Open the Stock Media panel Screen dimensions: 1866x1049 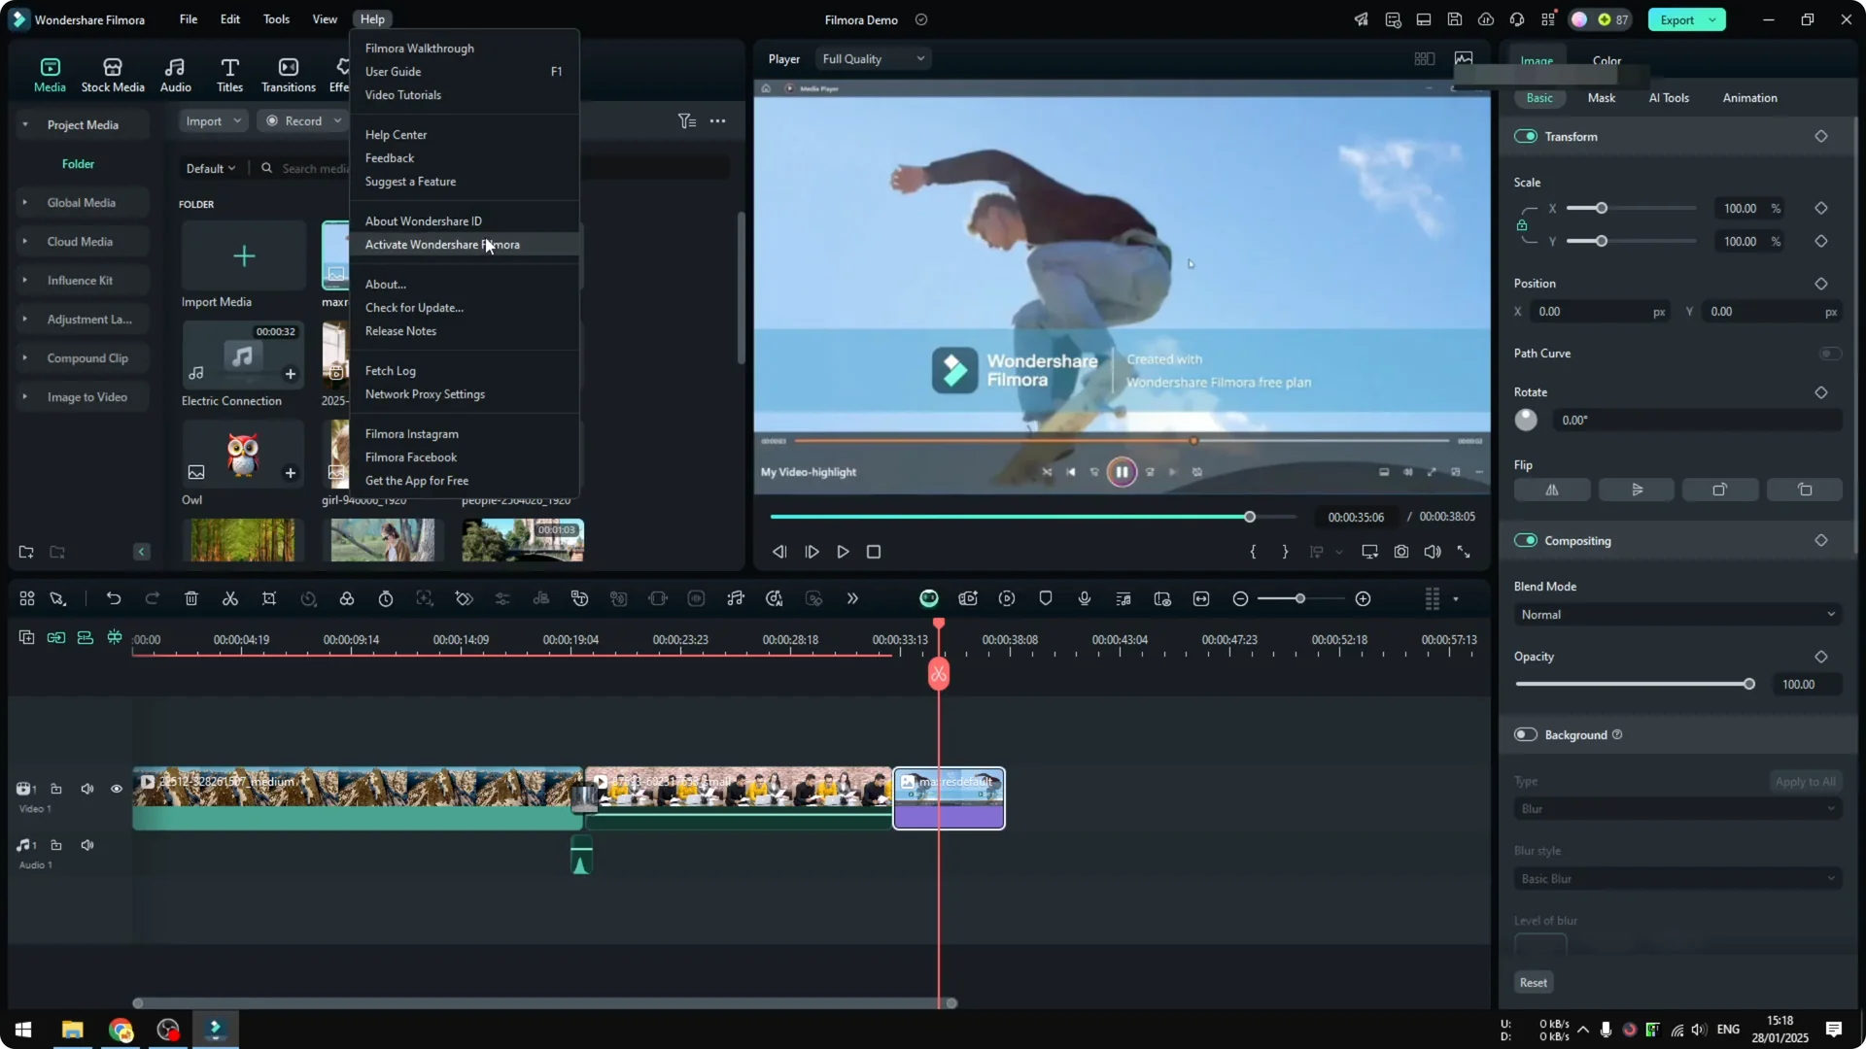coord(113,75)
